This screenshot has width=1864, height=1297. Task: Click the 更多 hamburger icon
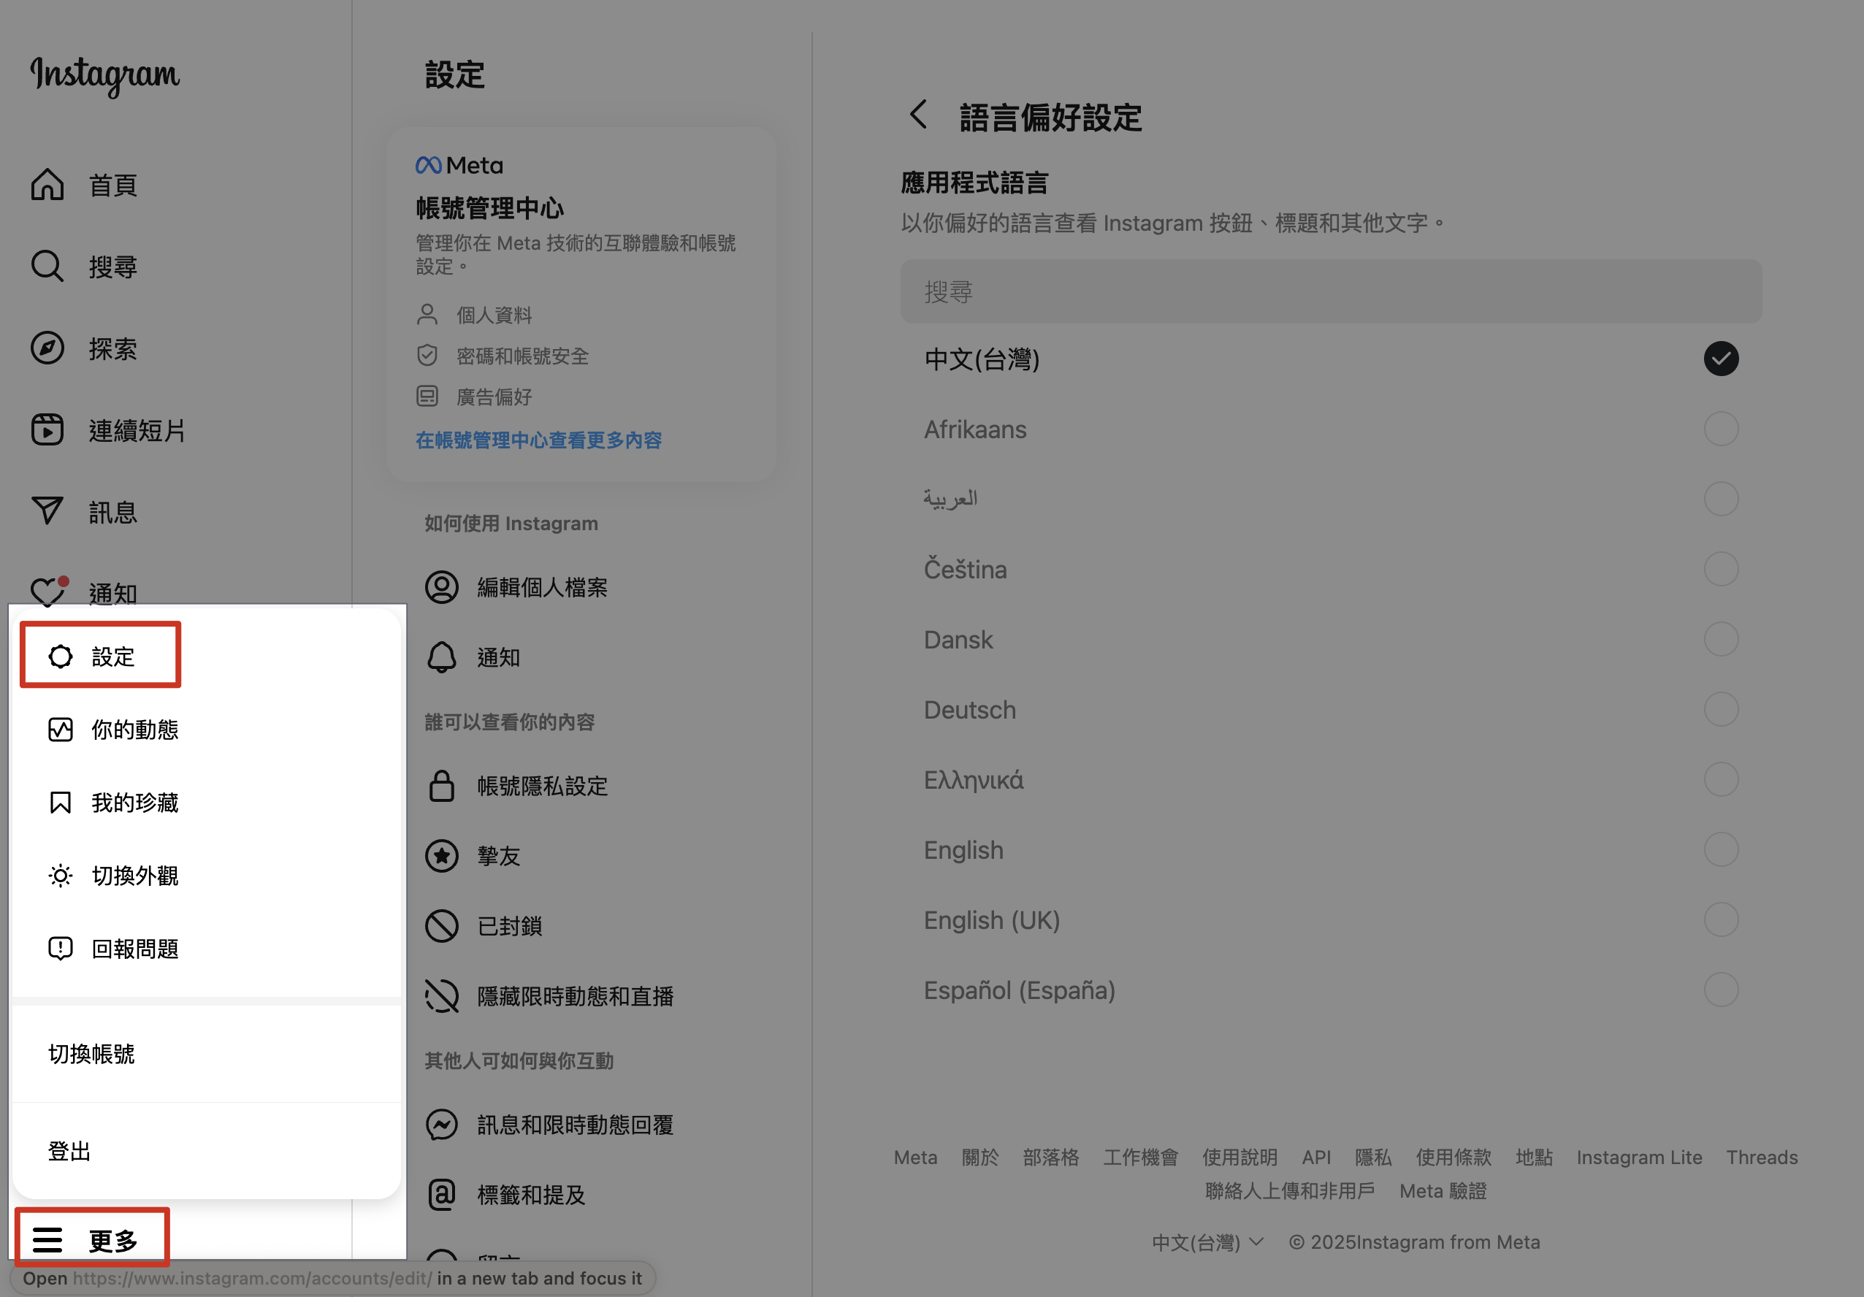tap(47, 1240)
